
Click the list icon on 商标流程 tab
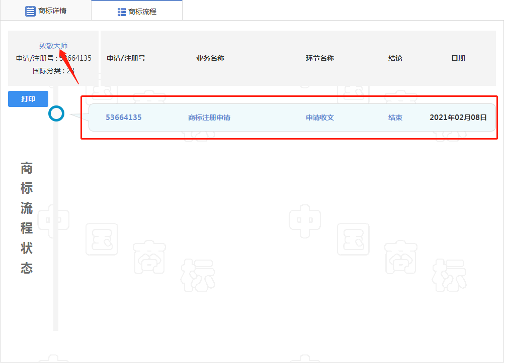(x=122, y=12)
